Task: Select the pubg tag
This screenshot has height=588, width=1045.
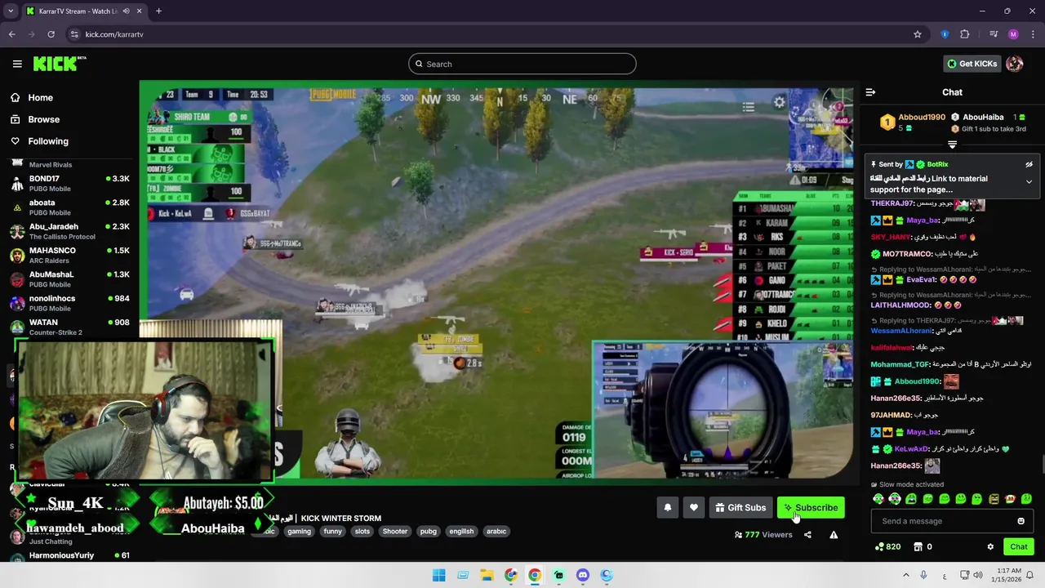Action: click(429, 532)
